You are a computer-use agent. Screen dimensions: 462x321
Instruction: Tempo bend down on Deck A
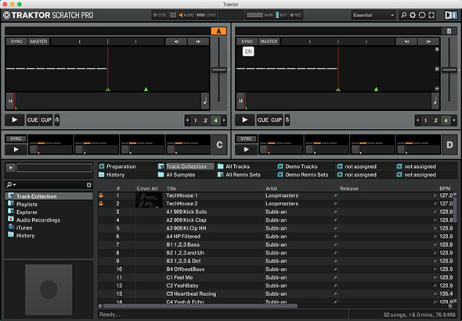point(176,41)
